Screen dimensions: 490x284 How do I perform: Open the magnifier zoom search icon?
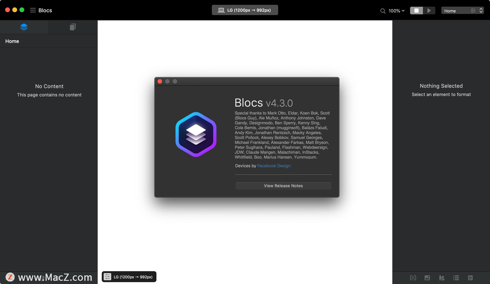click(x=383, y=11)
